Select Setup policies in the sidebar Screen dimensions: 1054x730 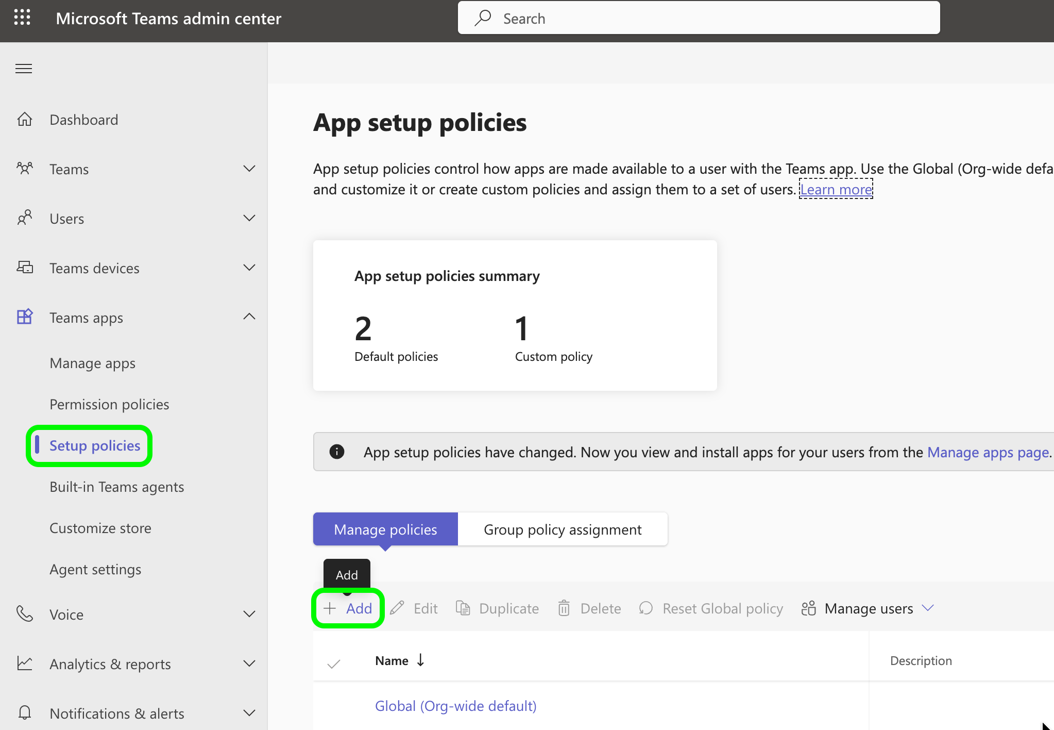[x=95, y=445]
